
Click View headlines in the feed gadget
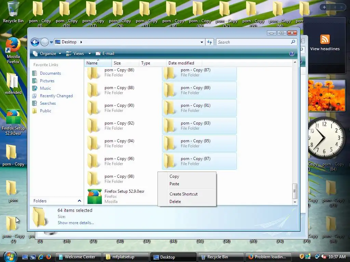tap(325, 49)
